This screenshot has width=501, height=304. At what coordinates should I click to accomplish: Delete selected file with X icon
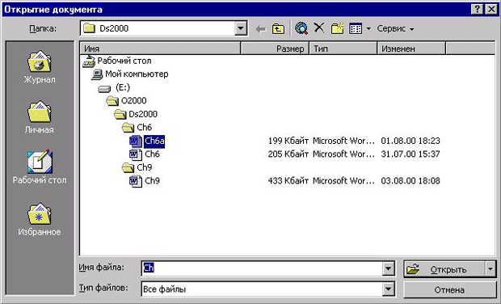point(319,28)
